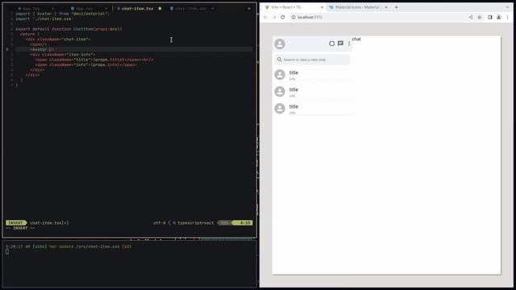Viewport: 516px width, 290px height.
Task: Click the profile avatar in sidebar header
Action: (x=280, y=43)
